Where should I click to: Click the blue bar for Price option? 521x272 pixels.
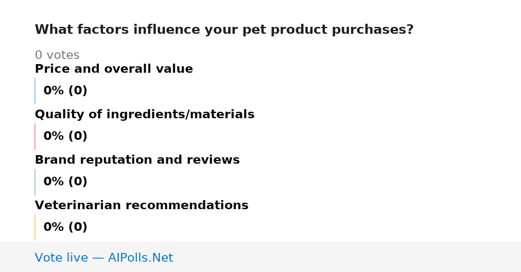35,91
